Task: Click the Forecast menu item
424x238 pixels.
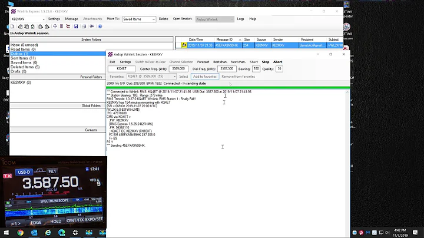Action: tap(203, 62)
